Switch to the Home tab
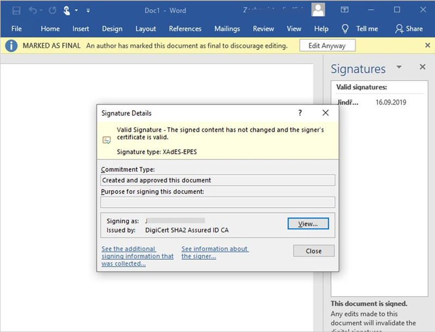The width and height of the screenshot is (435, 332). point(50,29)
